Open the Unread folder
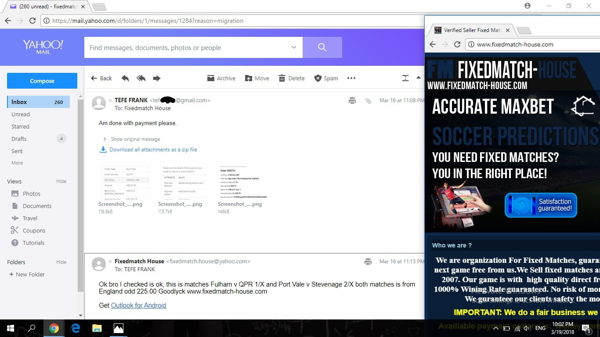 (21, 114)
